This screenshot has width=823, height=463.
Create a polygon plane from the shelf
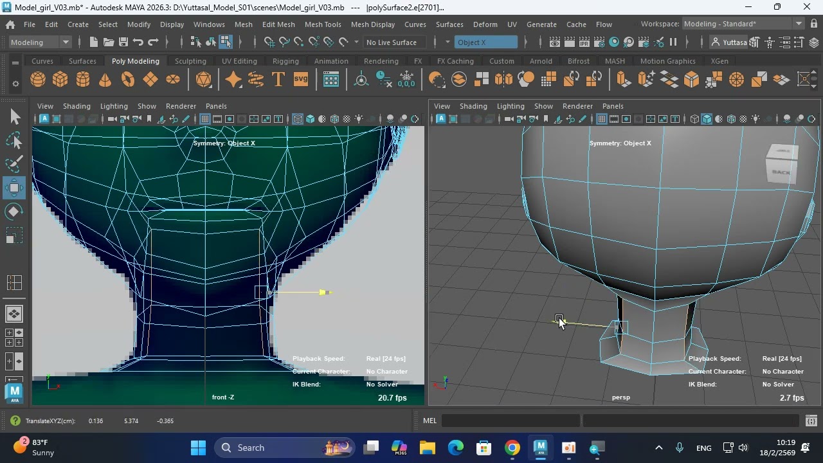click(150, 80)
